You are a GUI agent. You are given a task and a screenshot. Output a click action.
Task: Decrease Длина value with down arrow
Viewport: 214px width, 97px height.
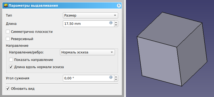click(116, 25)
